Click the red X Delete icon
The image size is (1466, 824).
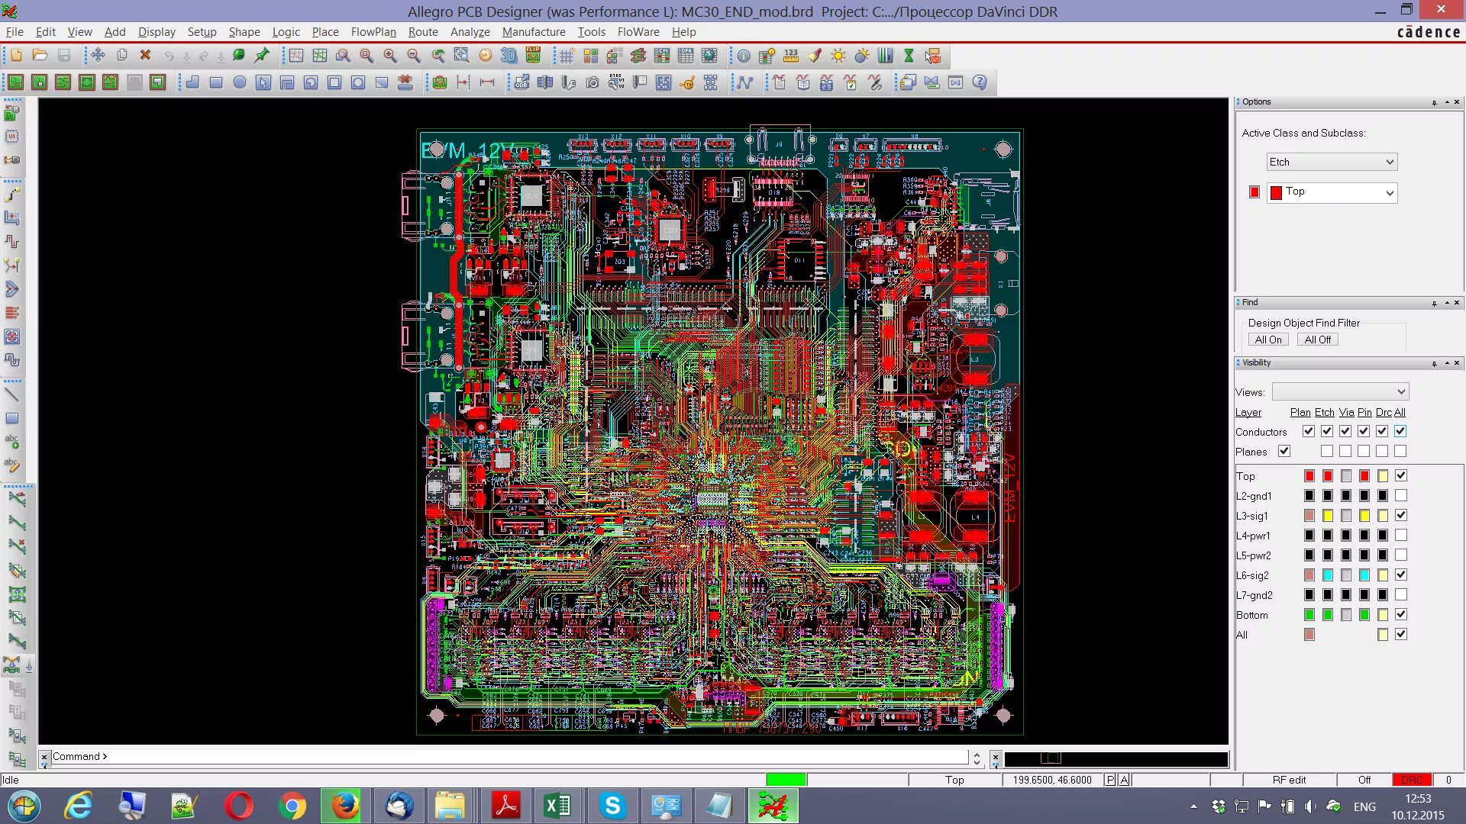tap(145, 56)
